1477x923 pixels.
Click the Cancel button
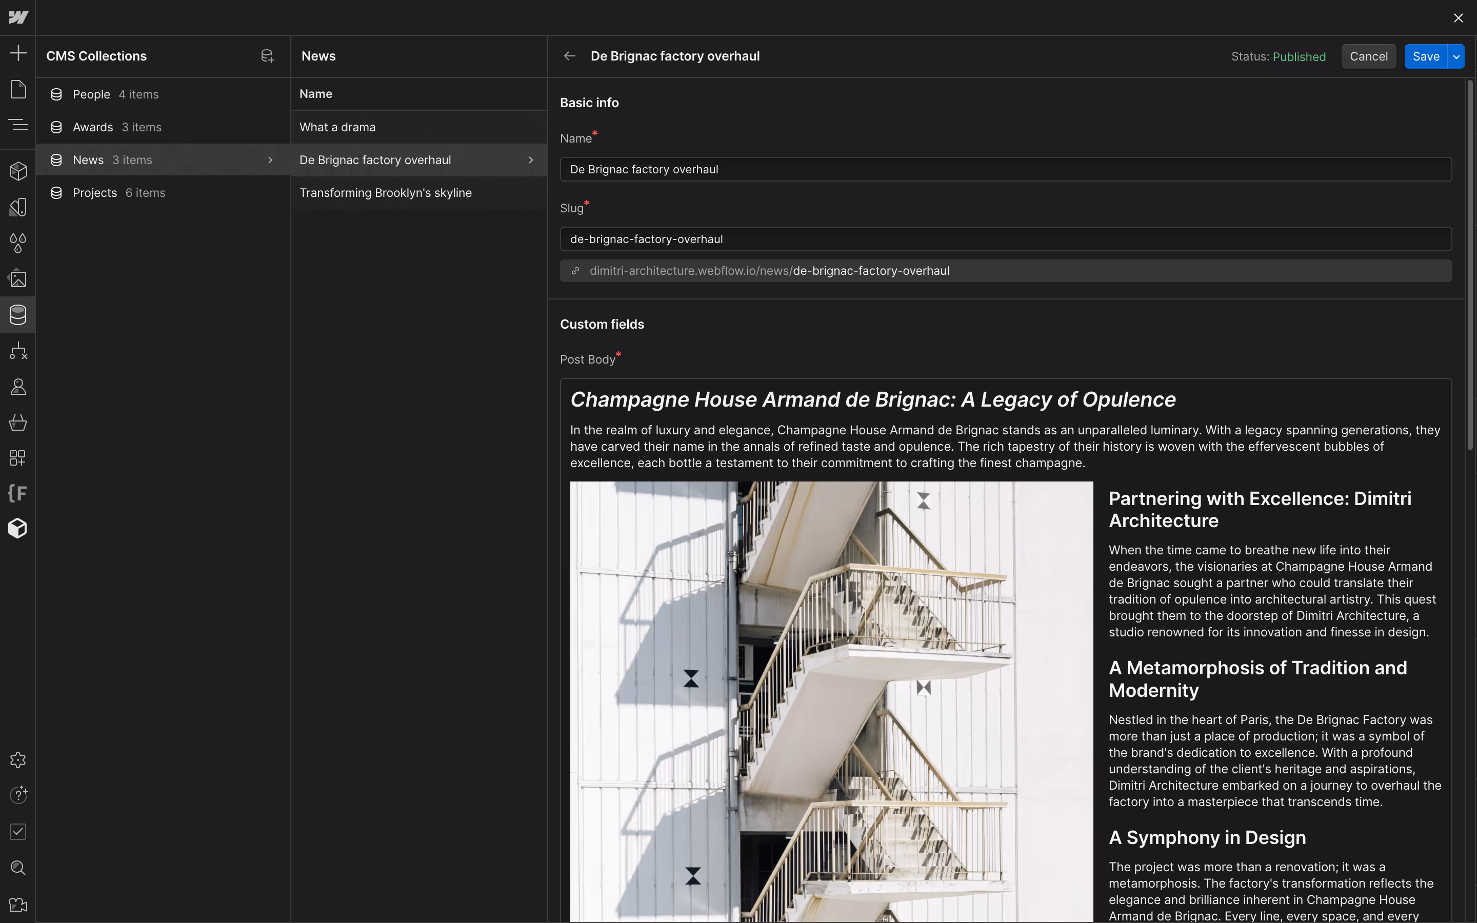coord(1368,55)
